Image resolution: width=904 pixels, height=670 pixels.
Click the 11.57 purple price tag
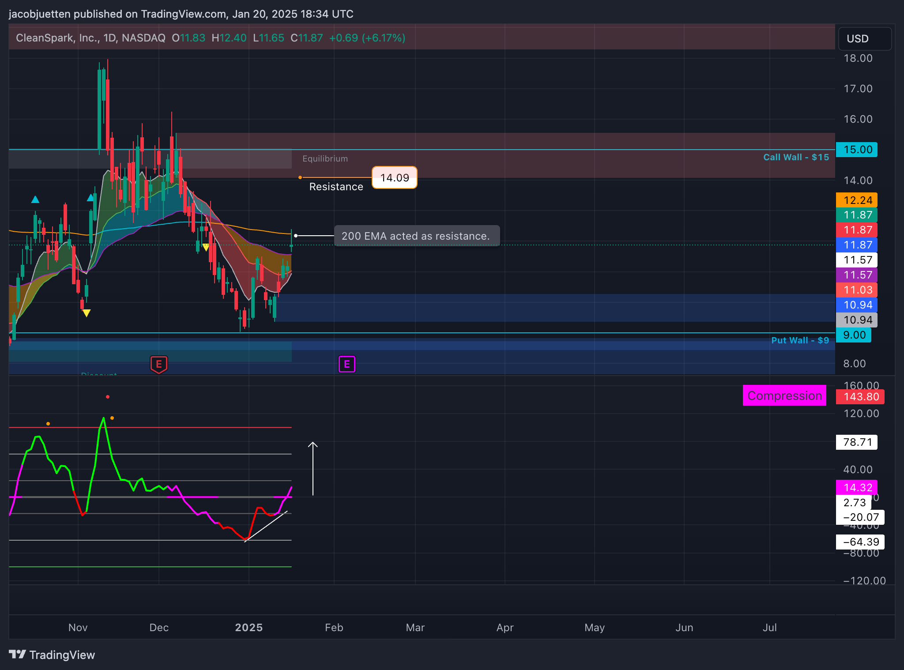[857, 275]
